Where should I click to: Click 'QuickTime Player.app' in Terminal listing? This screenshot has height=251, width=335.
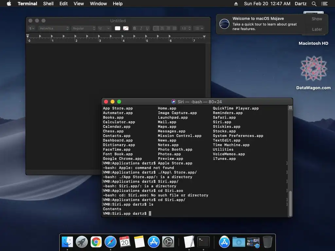pos(236,108)
